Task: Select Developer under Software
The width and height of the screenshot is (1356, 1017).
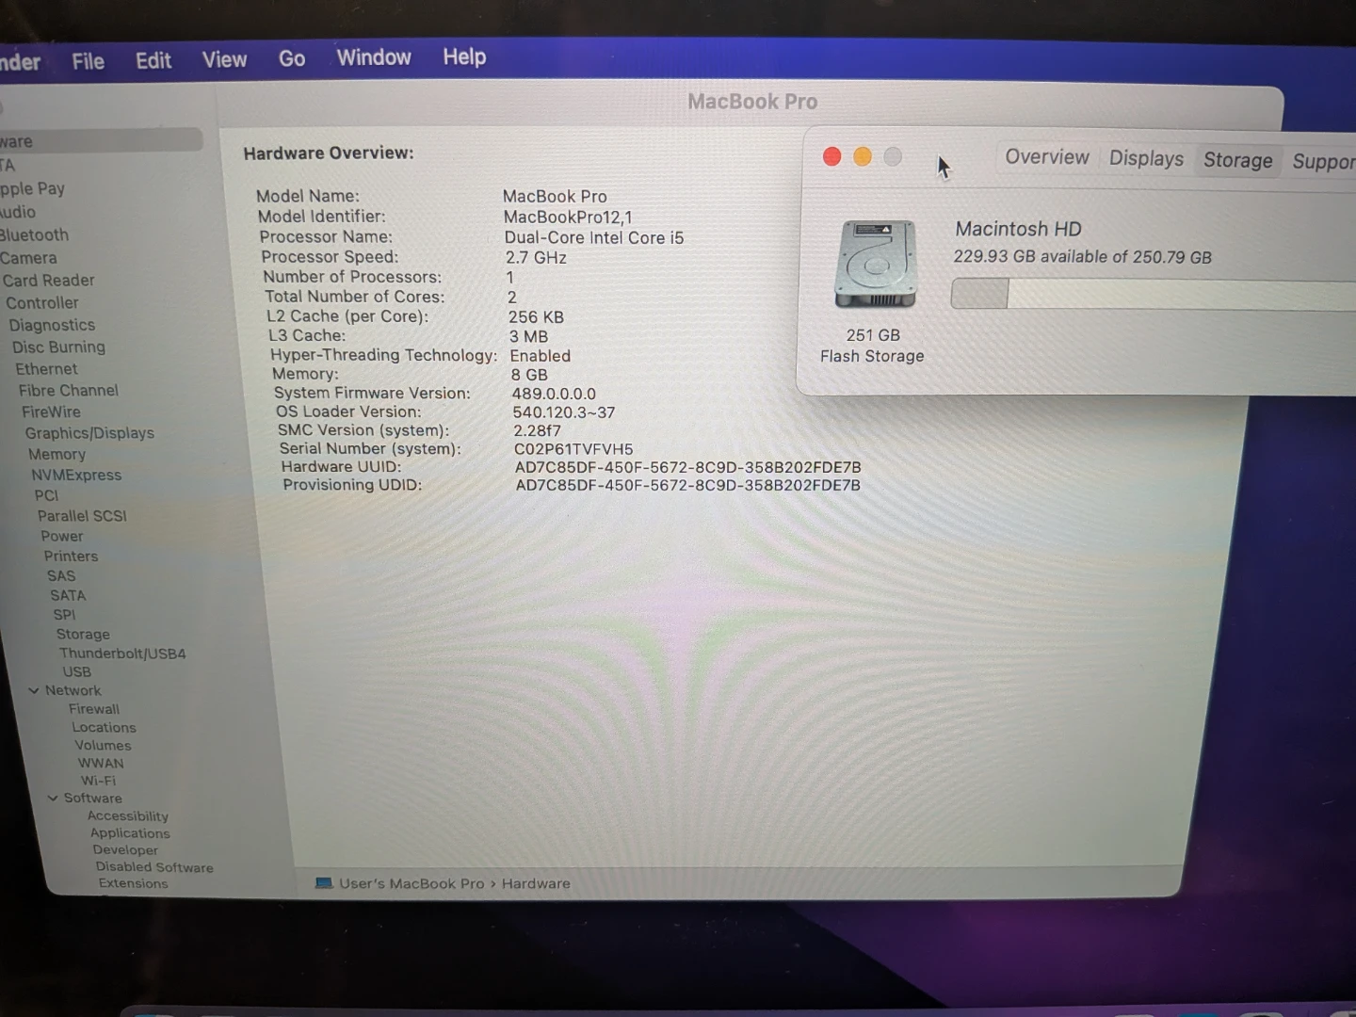Action: [x=125, y=850]
